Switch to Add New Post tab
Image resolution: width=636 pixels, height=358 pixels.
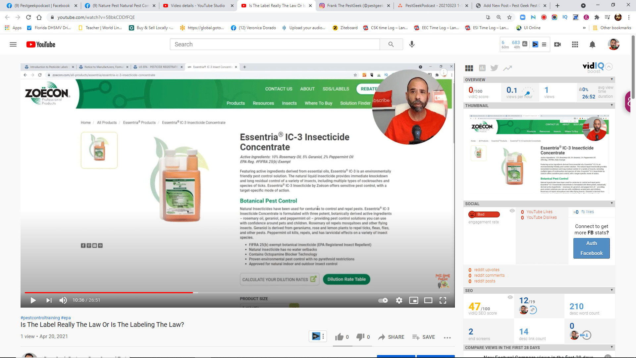[511, 6]
